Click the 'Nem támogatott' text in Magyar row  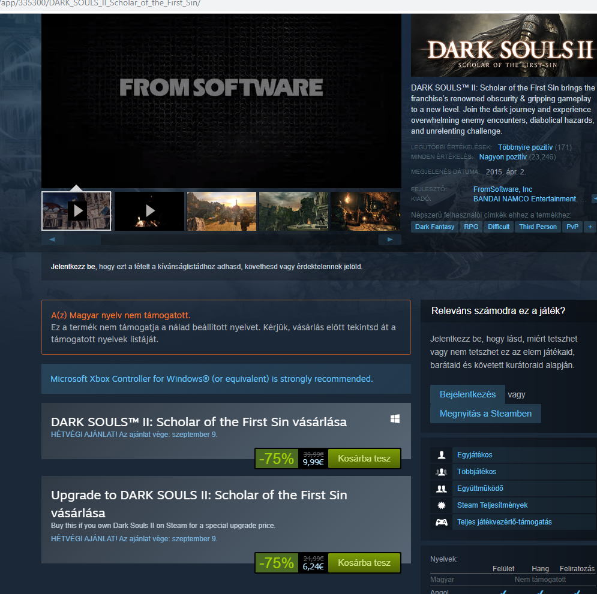tap(540, 580)
